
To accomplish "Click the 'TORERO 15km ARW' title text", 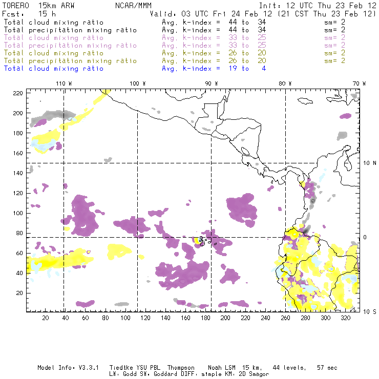I will (x=38, y=6).
